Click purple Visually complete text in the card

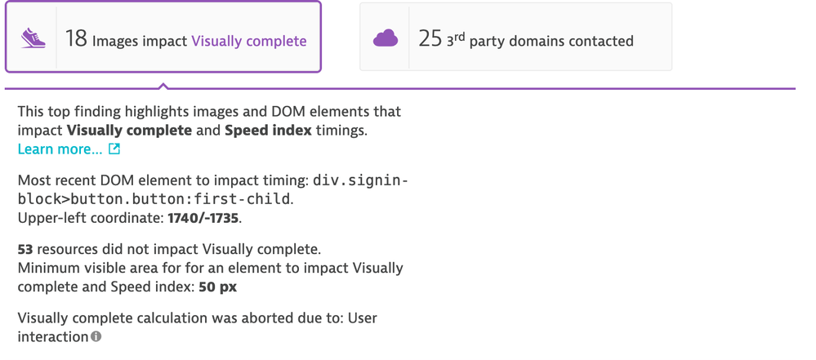pyautogui.click(x=249, y=41)
